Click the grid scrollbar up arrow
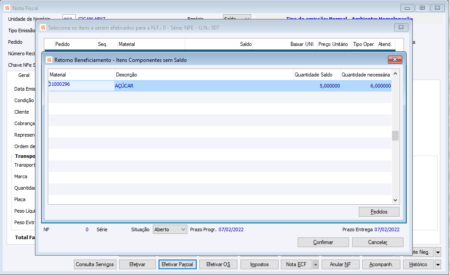 [395, 74]
